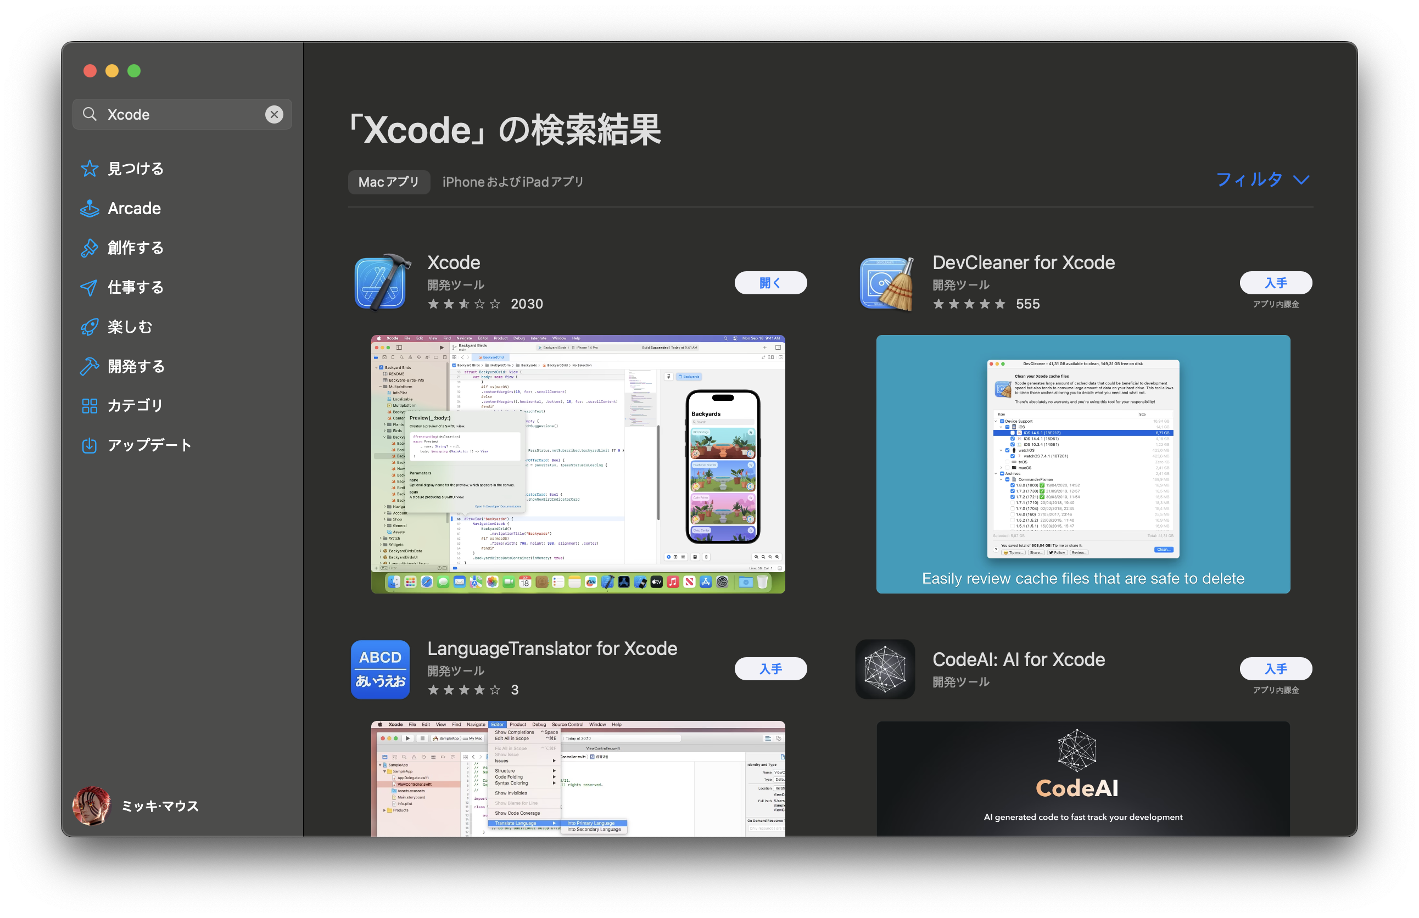Image resolution: width=1419 pixels, height=918 pixels.
Task: Click the Xcode screenshot preview
Action: pos(578,464)
